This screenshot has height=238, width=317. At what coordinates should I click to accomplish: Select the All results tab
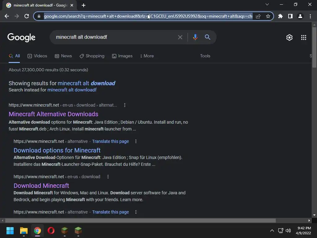[14, 56]
